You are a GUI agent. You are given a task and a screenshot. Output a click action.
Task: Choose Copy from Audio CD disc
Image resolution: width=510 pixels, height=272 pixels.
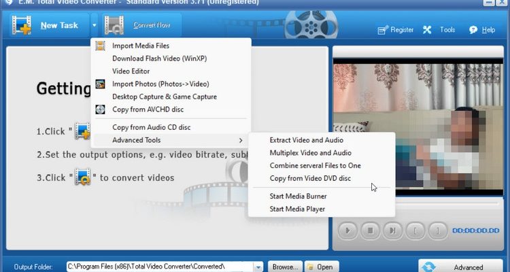pyautogui.click(x=171, y=127)
